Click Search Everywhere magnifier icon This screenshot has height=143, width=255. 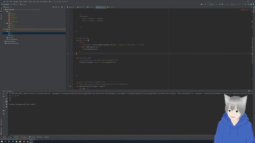pos(248,4)
